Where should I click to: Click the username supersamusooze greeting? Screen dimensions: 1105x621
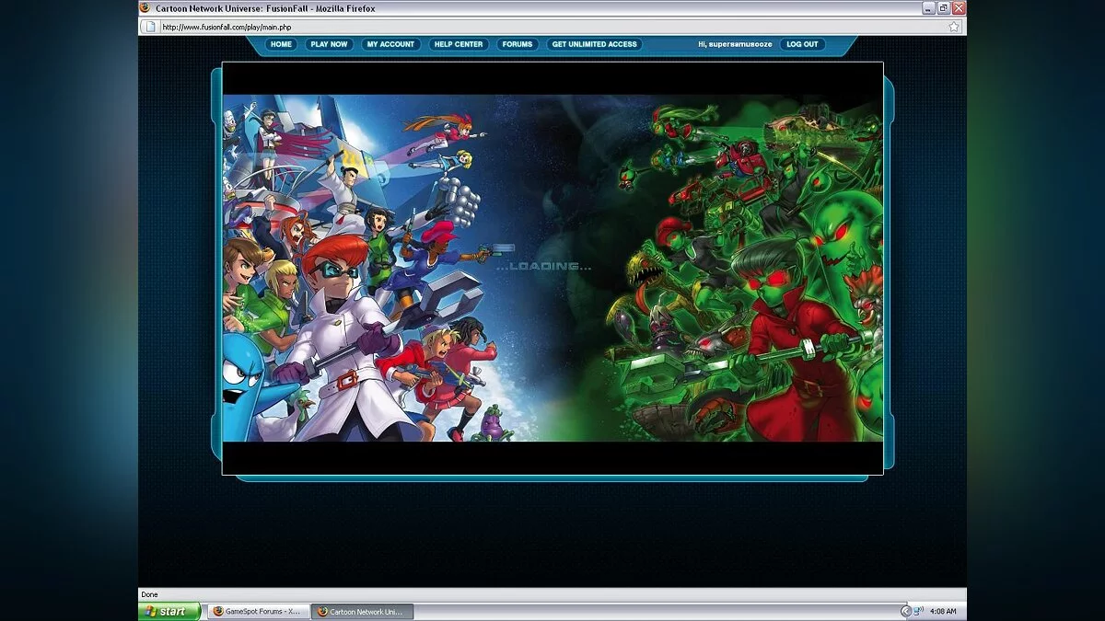click(735, 44)
